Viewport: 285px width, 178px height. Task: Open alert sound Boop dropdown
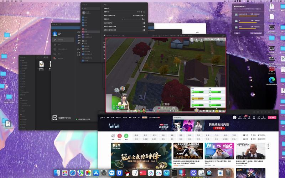click(140, 12)
